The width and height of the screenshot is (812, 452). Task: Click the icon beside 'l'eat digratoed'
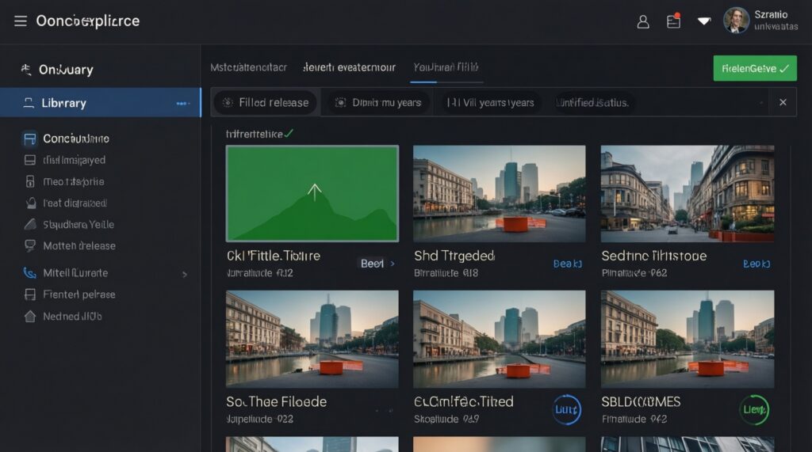tap(31, 203)
